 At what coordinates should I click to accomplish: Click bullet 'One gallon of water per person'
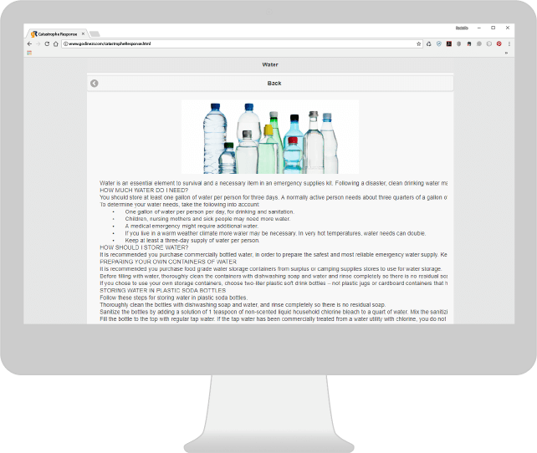coord(210,211)
